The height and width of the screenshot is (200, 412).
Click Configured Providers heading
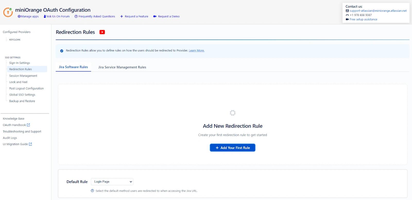click(x=17, y=32)
